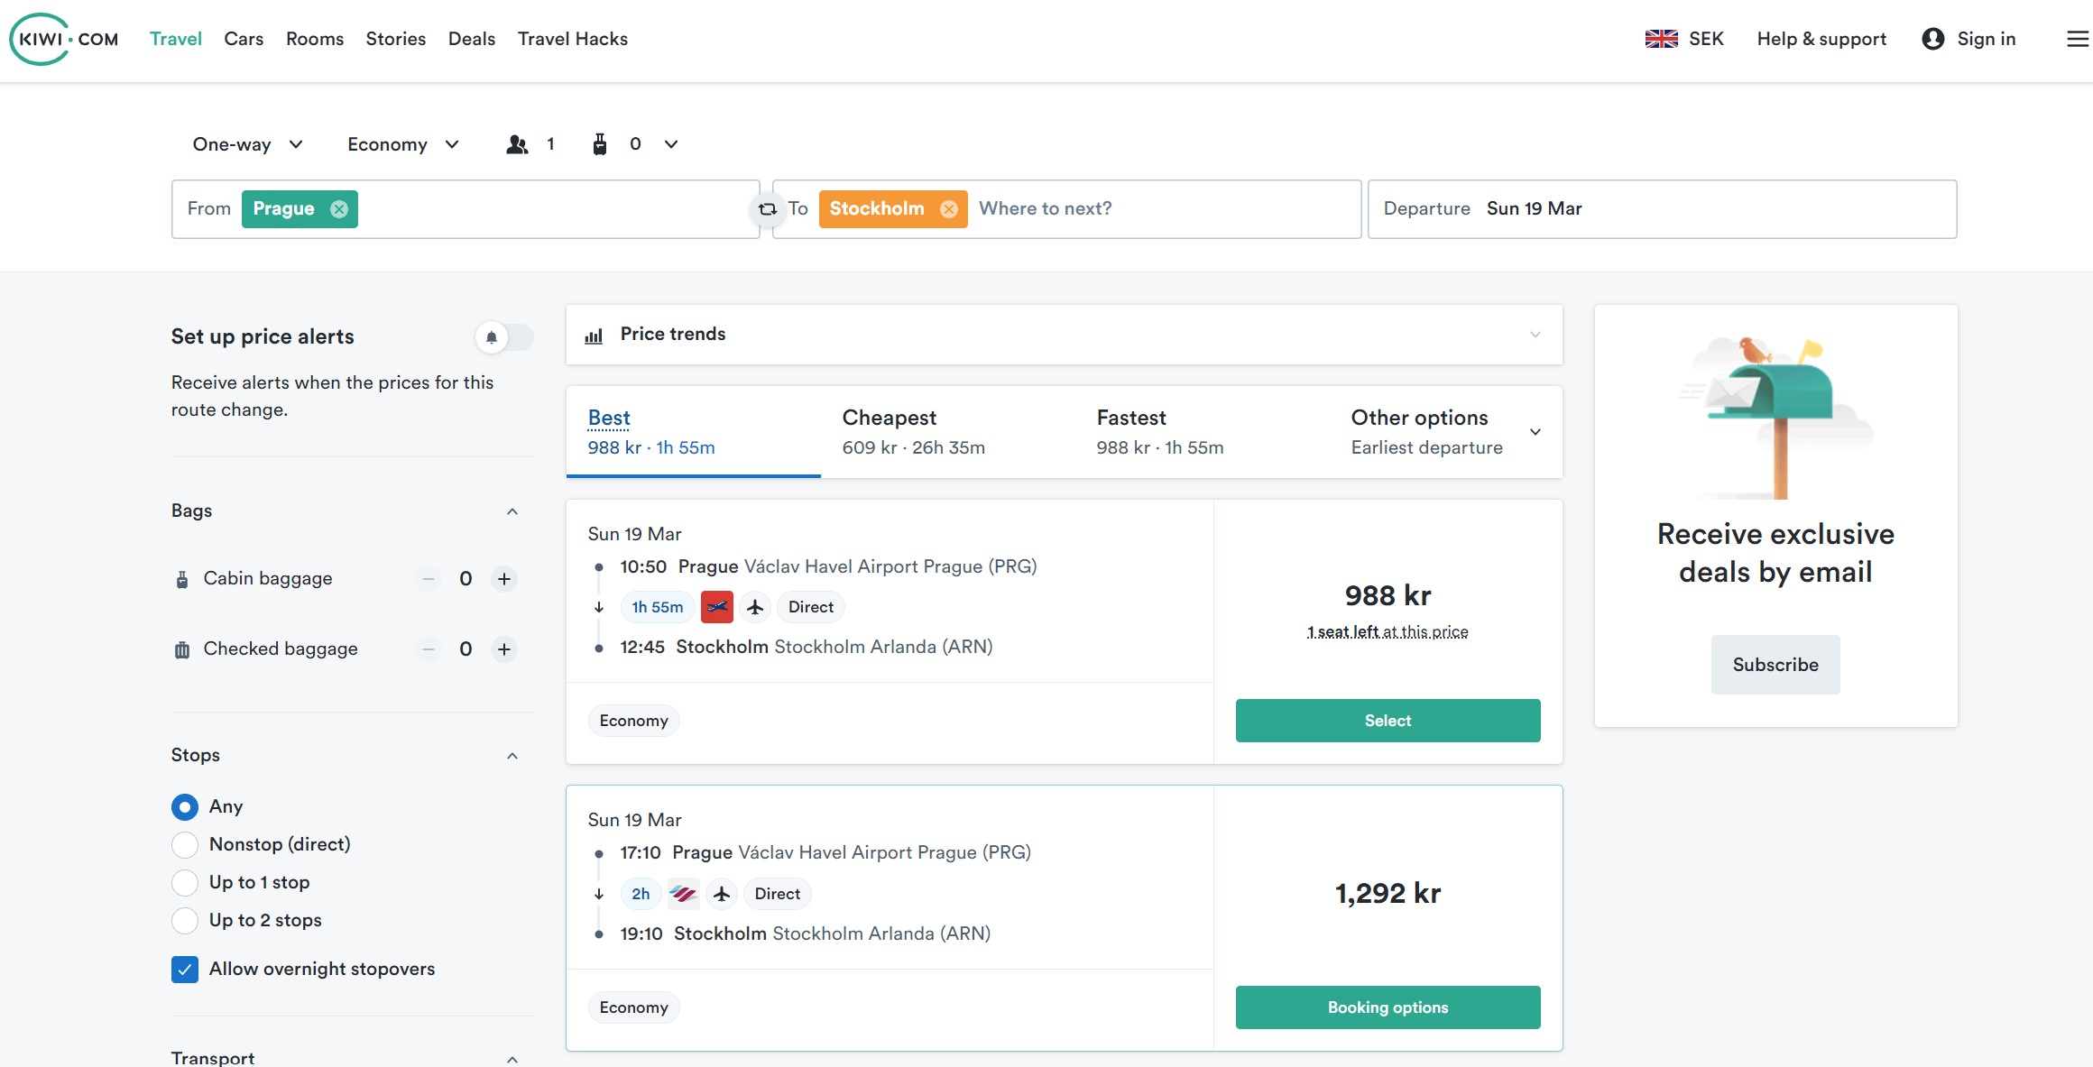The height and width of the screenshot is (1067, 2093).
Task: Open Help & support link
Action: (1821, 39)
